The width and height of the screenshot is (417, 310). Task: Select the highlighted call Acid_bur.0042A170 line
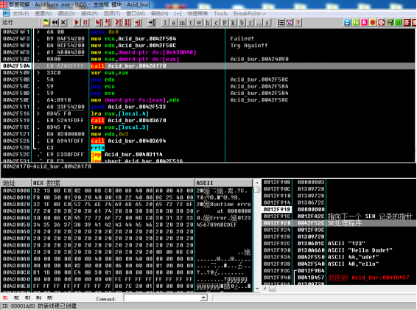208,66
